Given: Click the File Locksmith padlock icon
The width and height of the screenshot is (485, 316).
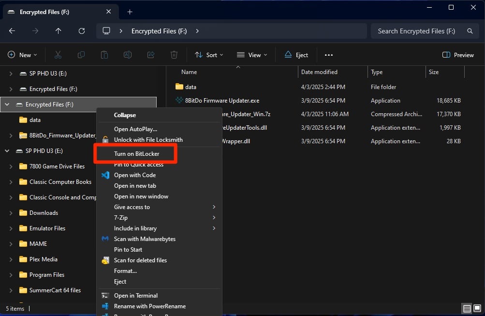Looking at the screenshot, I should coord(105,140).
